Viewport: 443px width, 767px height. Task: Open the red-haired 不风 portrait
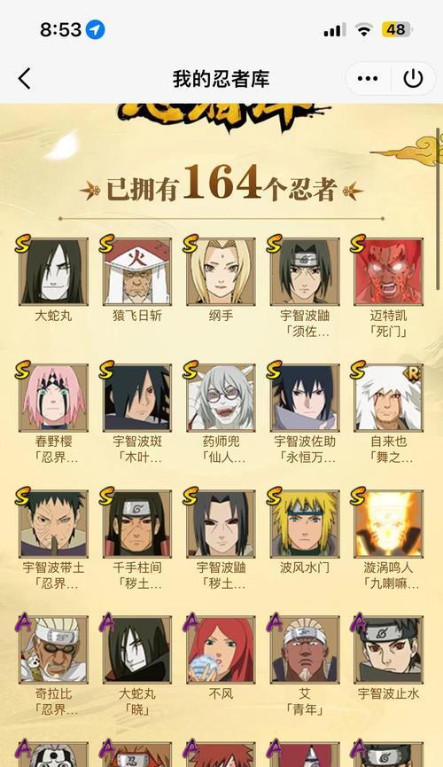221,649
